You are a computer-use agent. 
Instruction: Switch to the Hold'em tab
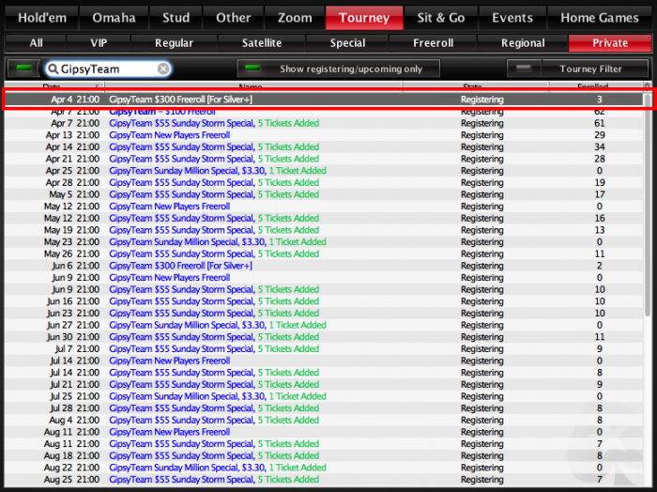pos(42,18)
